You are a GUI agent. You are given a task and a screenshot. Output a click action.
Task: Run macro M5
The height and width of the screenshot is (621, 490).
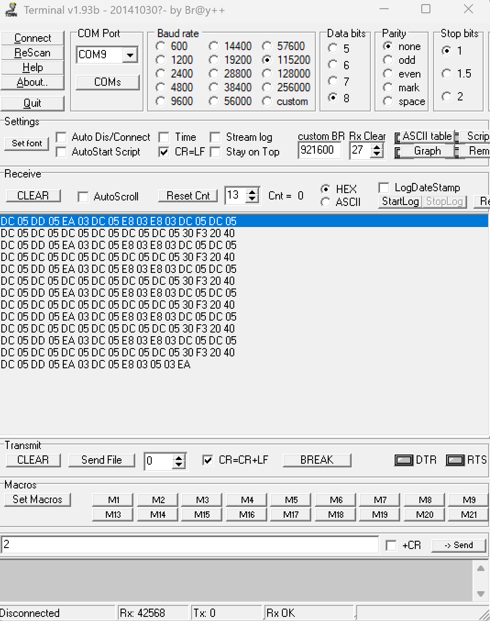click(x=291, y=500)
